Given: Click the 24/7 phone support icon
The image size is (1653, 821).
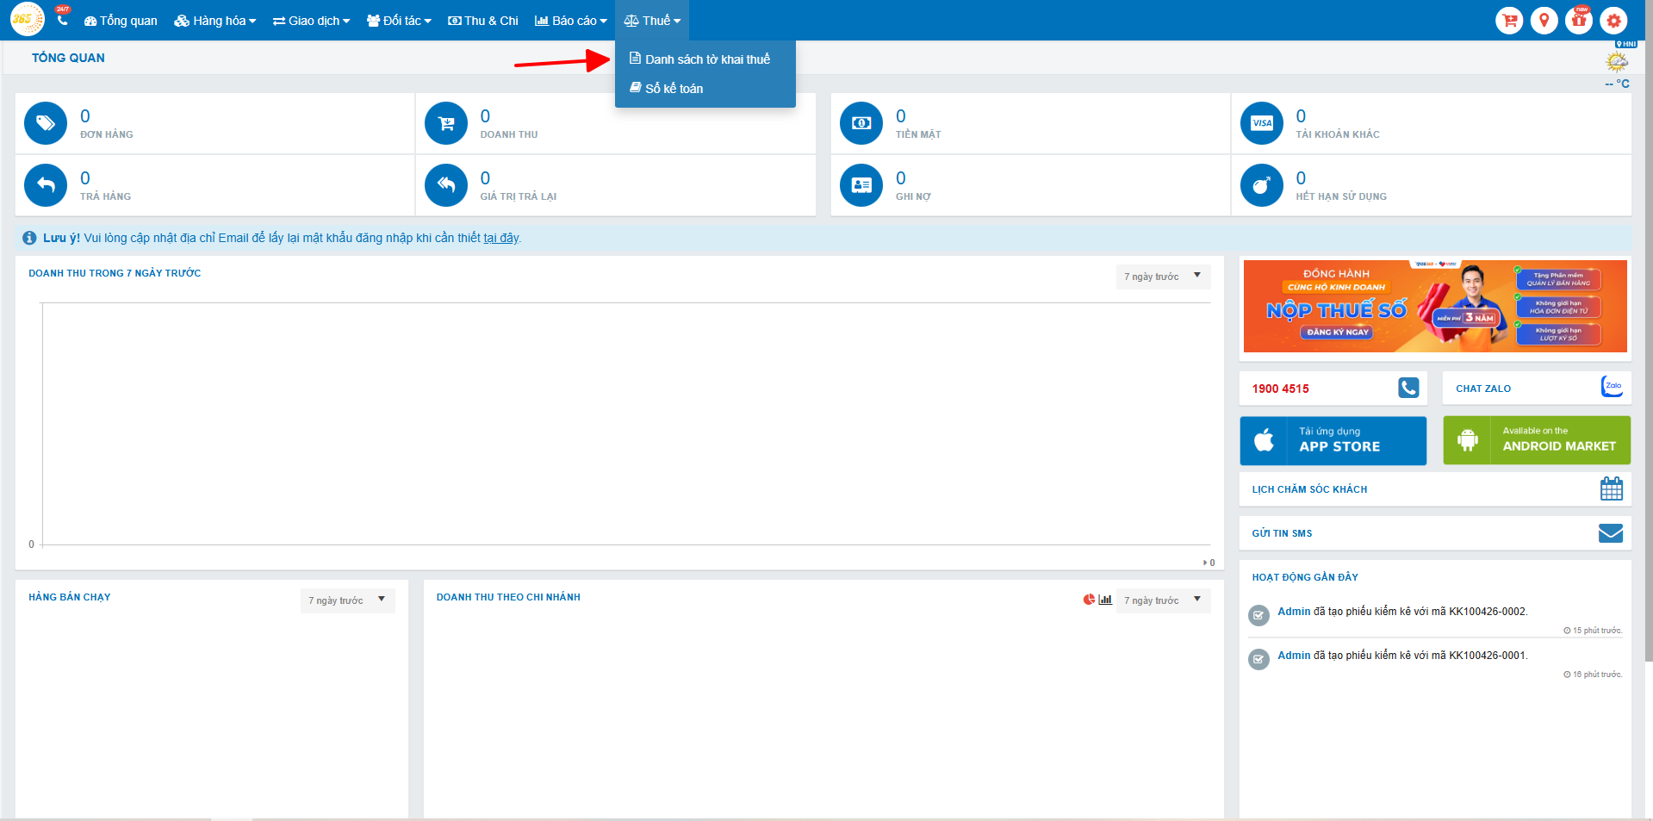Looking at the screenshot, I should (62, 19).
